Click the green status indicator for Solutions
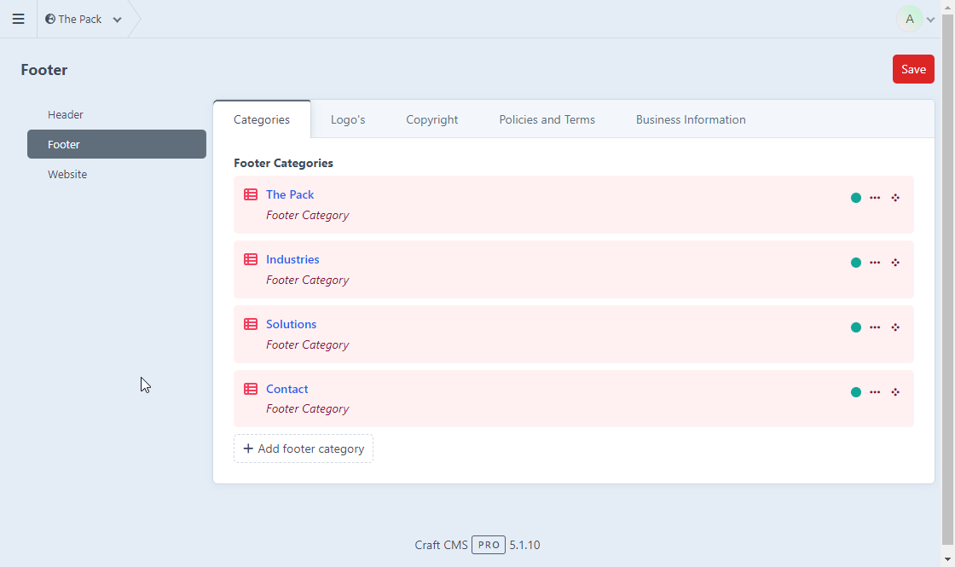 (856, 327)
